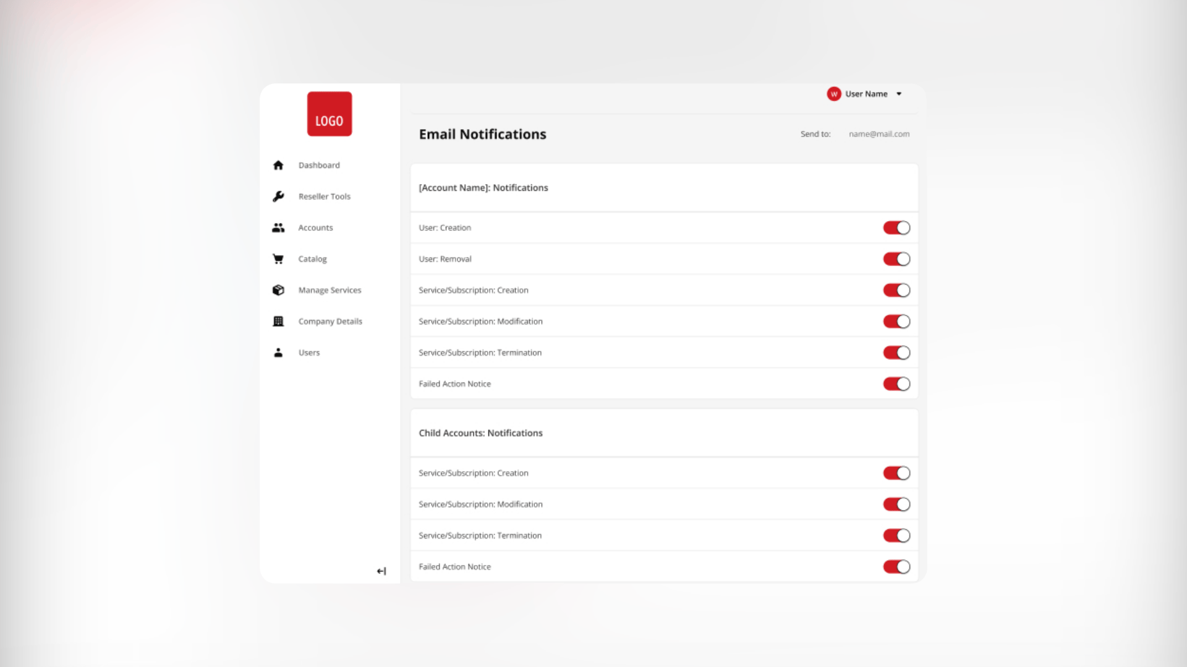
Task: Click the Reseller Tools wrench icon
Action: 278,196
